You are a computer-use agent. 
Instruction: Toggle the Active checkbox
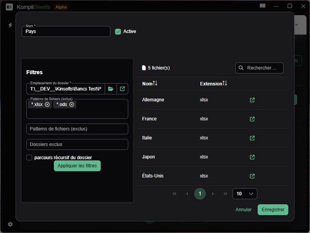click(118, 31)
